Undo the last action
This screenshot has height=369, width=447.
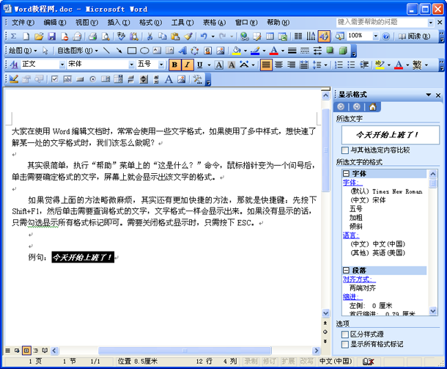(204, 36)
